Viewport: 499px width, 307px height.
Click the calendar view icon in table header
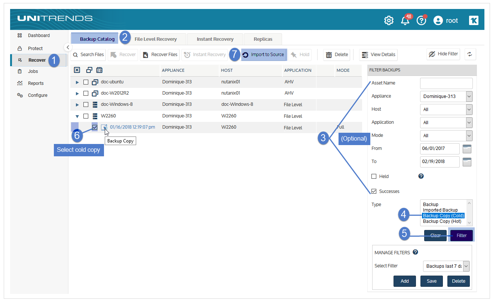[100, 70]
